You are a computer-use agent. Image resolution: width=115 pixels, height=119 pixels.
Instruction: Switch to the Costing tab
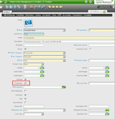click(38, 15)
